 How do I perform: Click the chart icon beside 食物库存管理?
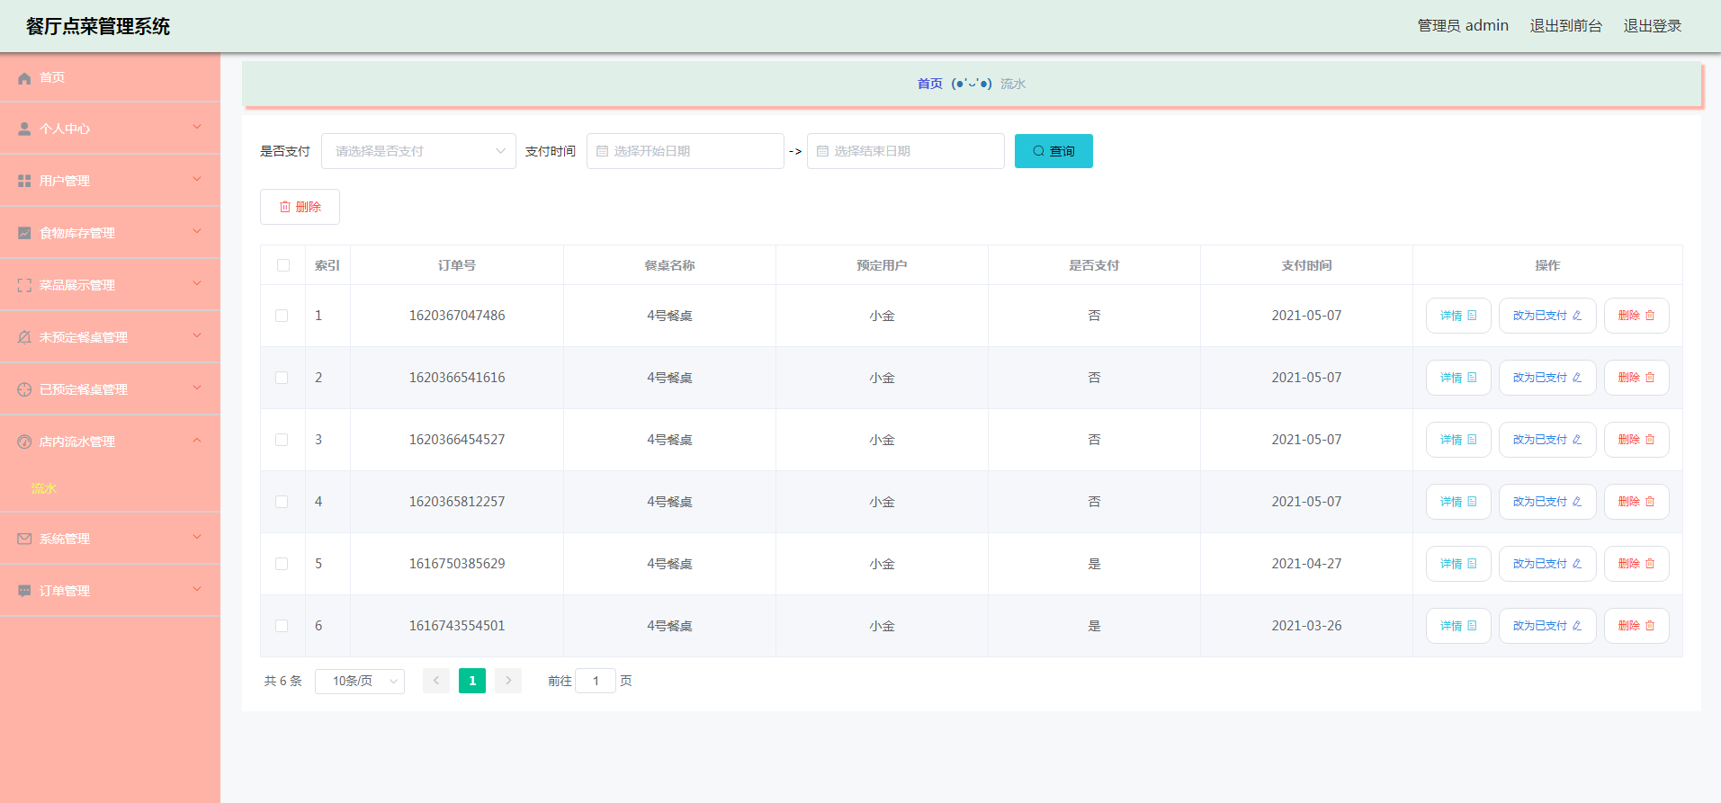click(24, 233)
